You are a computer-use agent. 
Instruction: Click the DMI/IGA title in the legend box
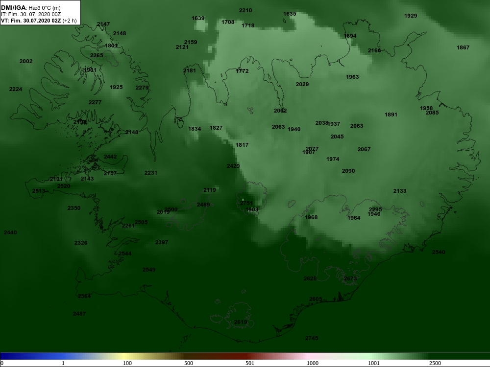pyautogui.click(x=13, y=7)
